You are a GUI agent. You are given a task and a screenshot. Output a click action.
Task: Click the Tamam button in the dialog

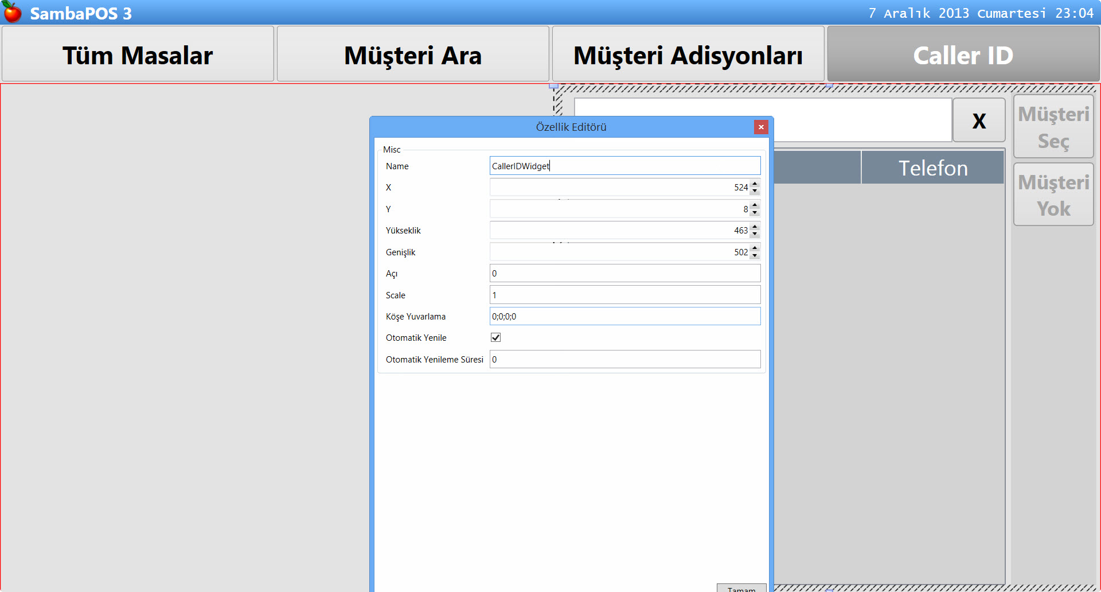[741, 588]
